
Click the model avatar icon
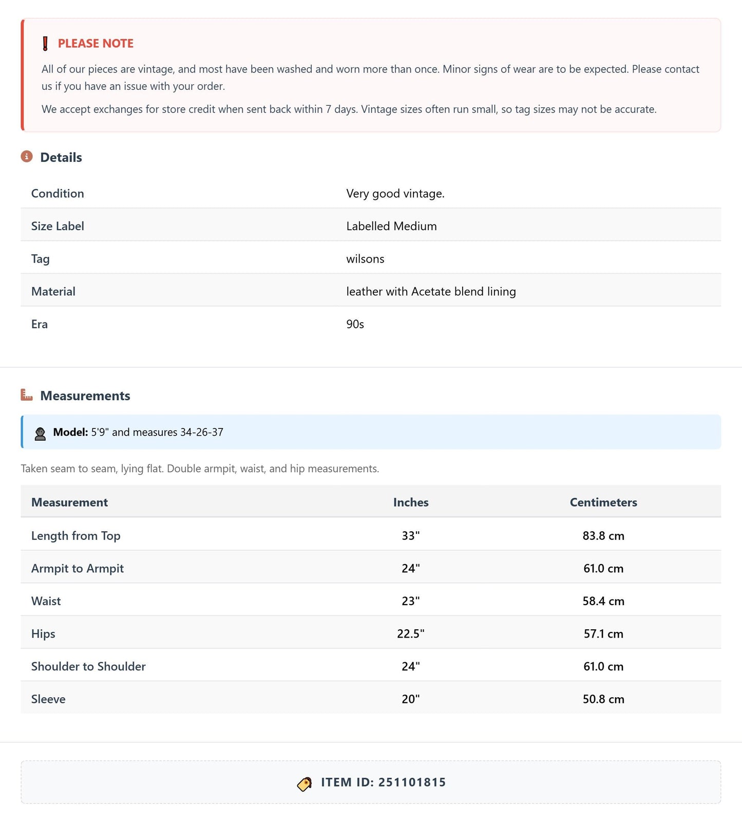click(40, 433)
